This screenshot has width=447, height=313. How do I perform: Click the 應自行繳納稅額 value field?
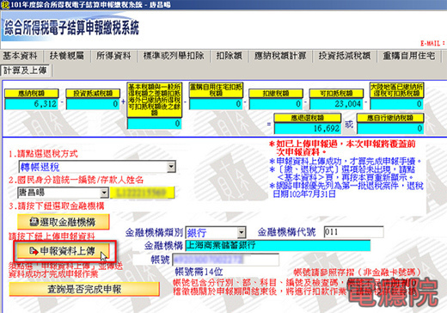click(390, 128)
